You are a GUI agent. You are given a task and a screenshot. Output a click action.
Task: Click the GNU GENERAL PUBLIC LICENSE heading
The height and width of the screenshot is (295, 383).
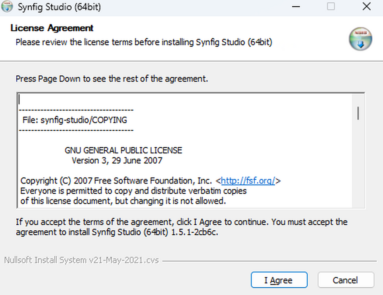coord(123,150)
